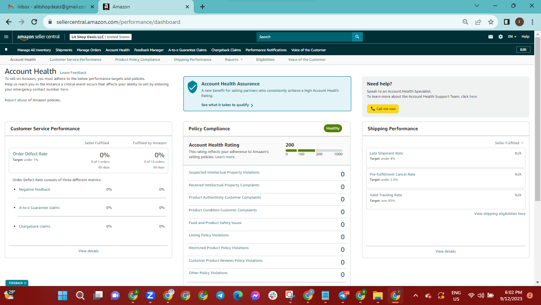Go back with the browser back arrow
The height and width of the screenshot is (305, 541).
tap(9, 22)
